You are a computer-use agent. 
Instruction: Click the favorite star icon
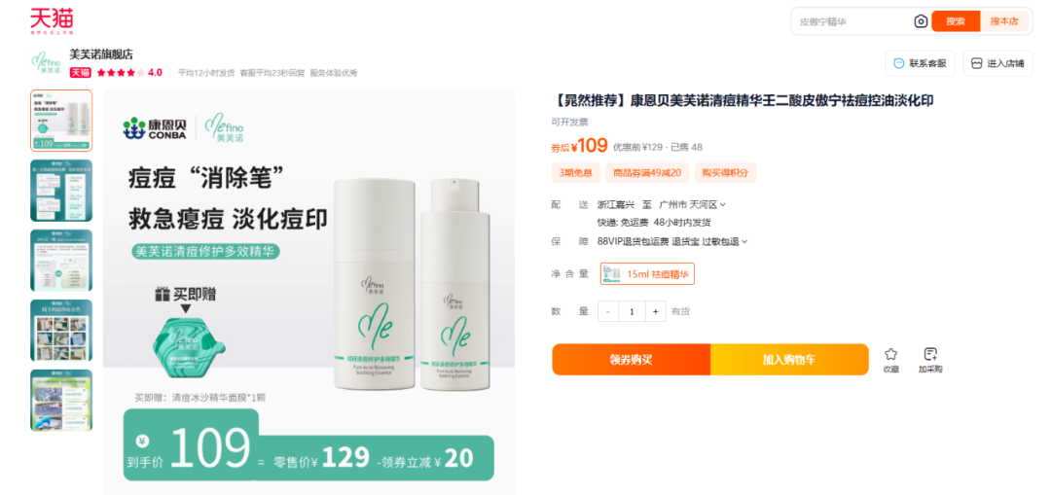(x=890, y=354)
